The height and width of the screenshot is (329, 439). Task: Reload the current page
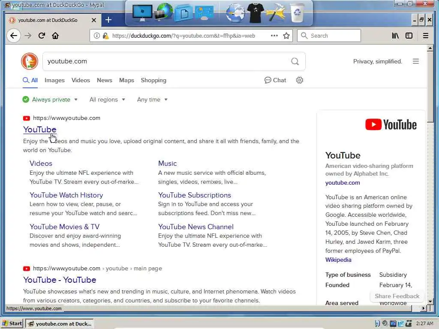tap(42, 36)
